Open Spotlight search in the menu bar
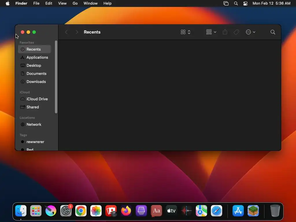The height and width of the screenshot is (222, 296). 236,3
